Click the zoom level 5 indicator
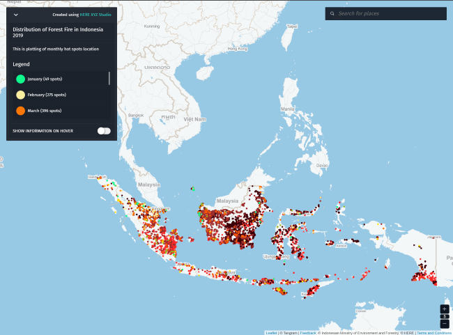This screenshot has width=453, height=335. (x=445, y=316)
